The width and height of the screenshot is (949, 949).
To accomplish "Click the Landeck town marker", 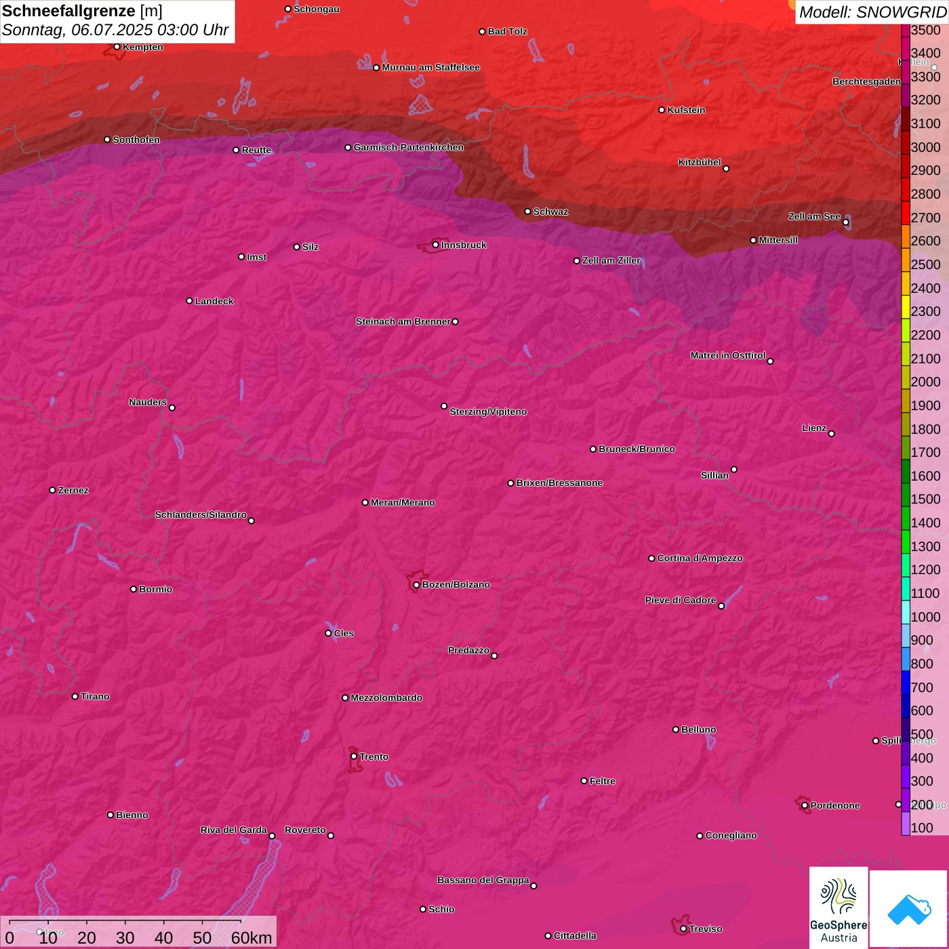I will point(189,301).
